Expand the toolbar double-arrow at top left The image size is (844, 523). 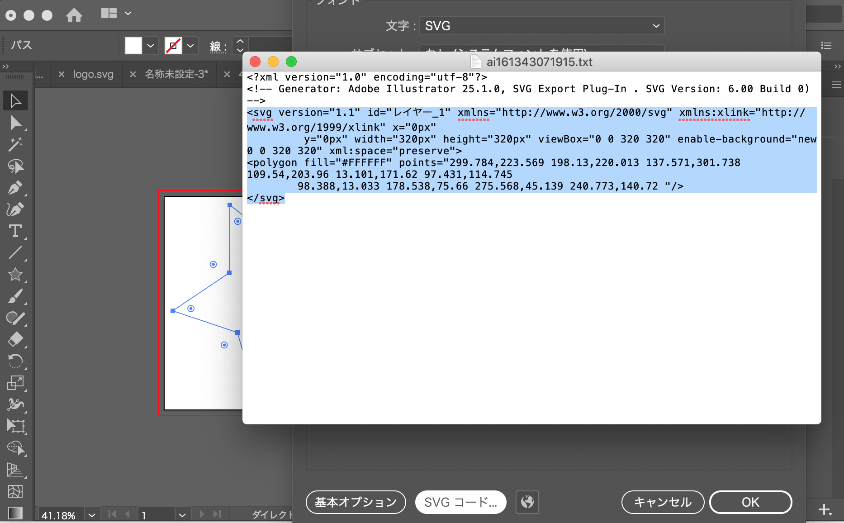coord(5,67)
